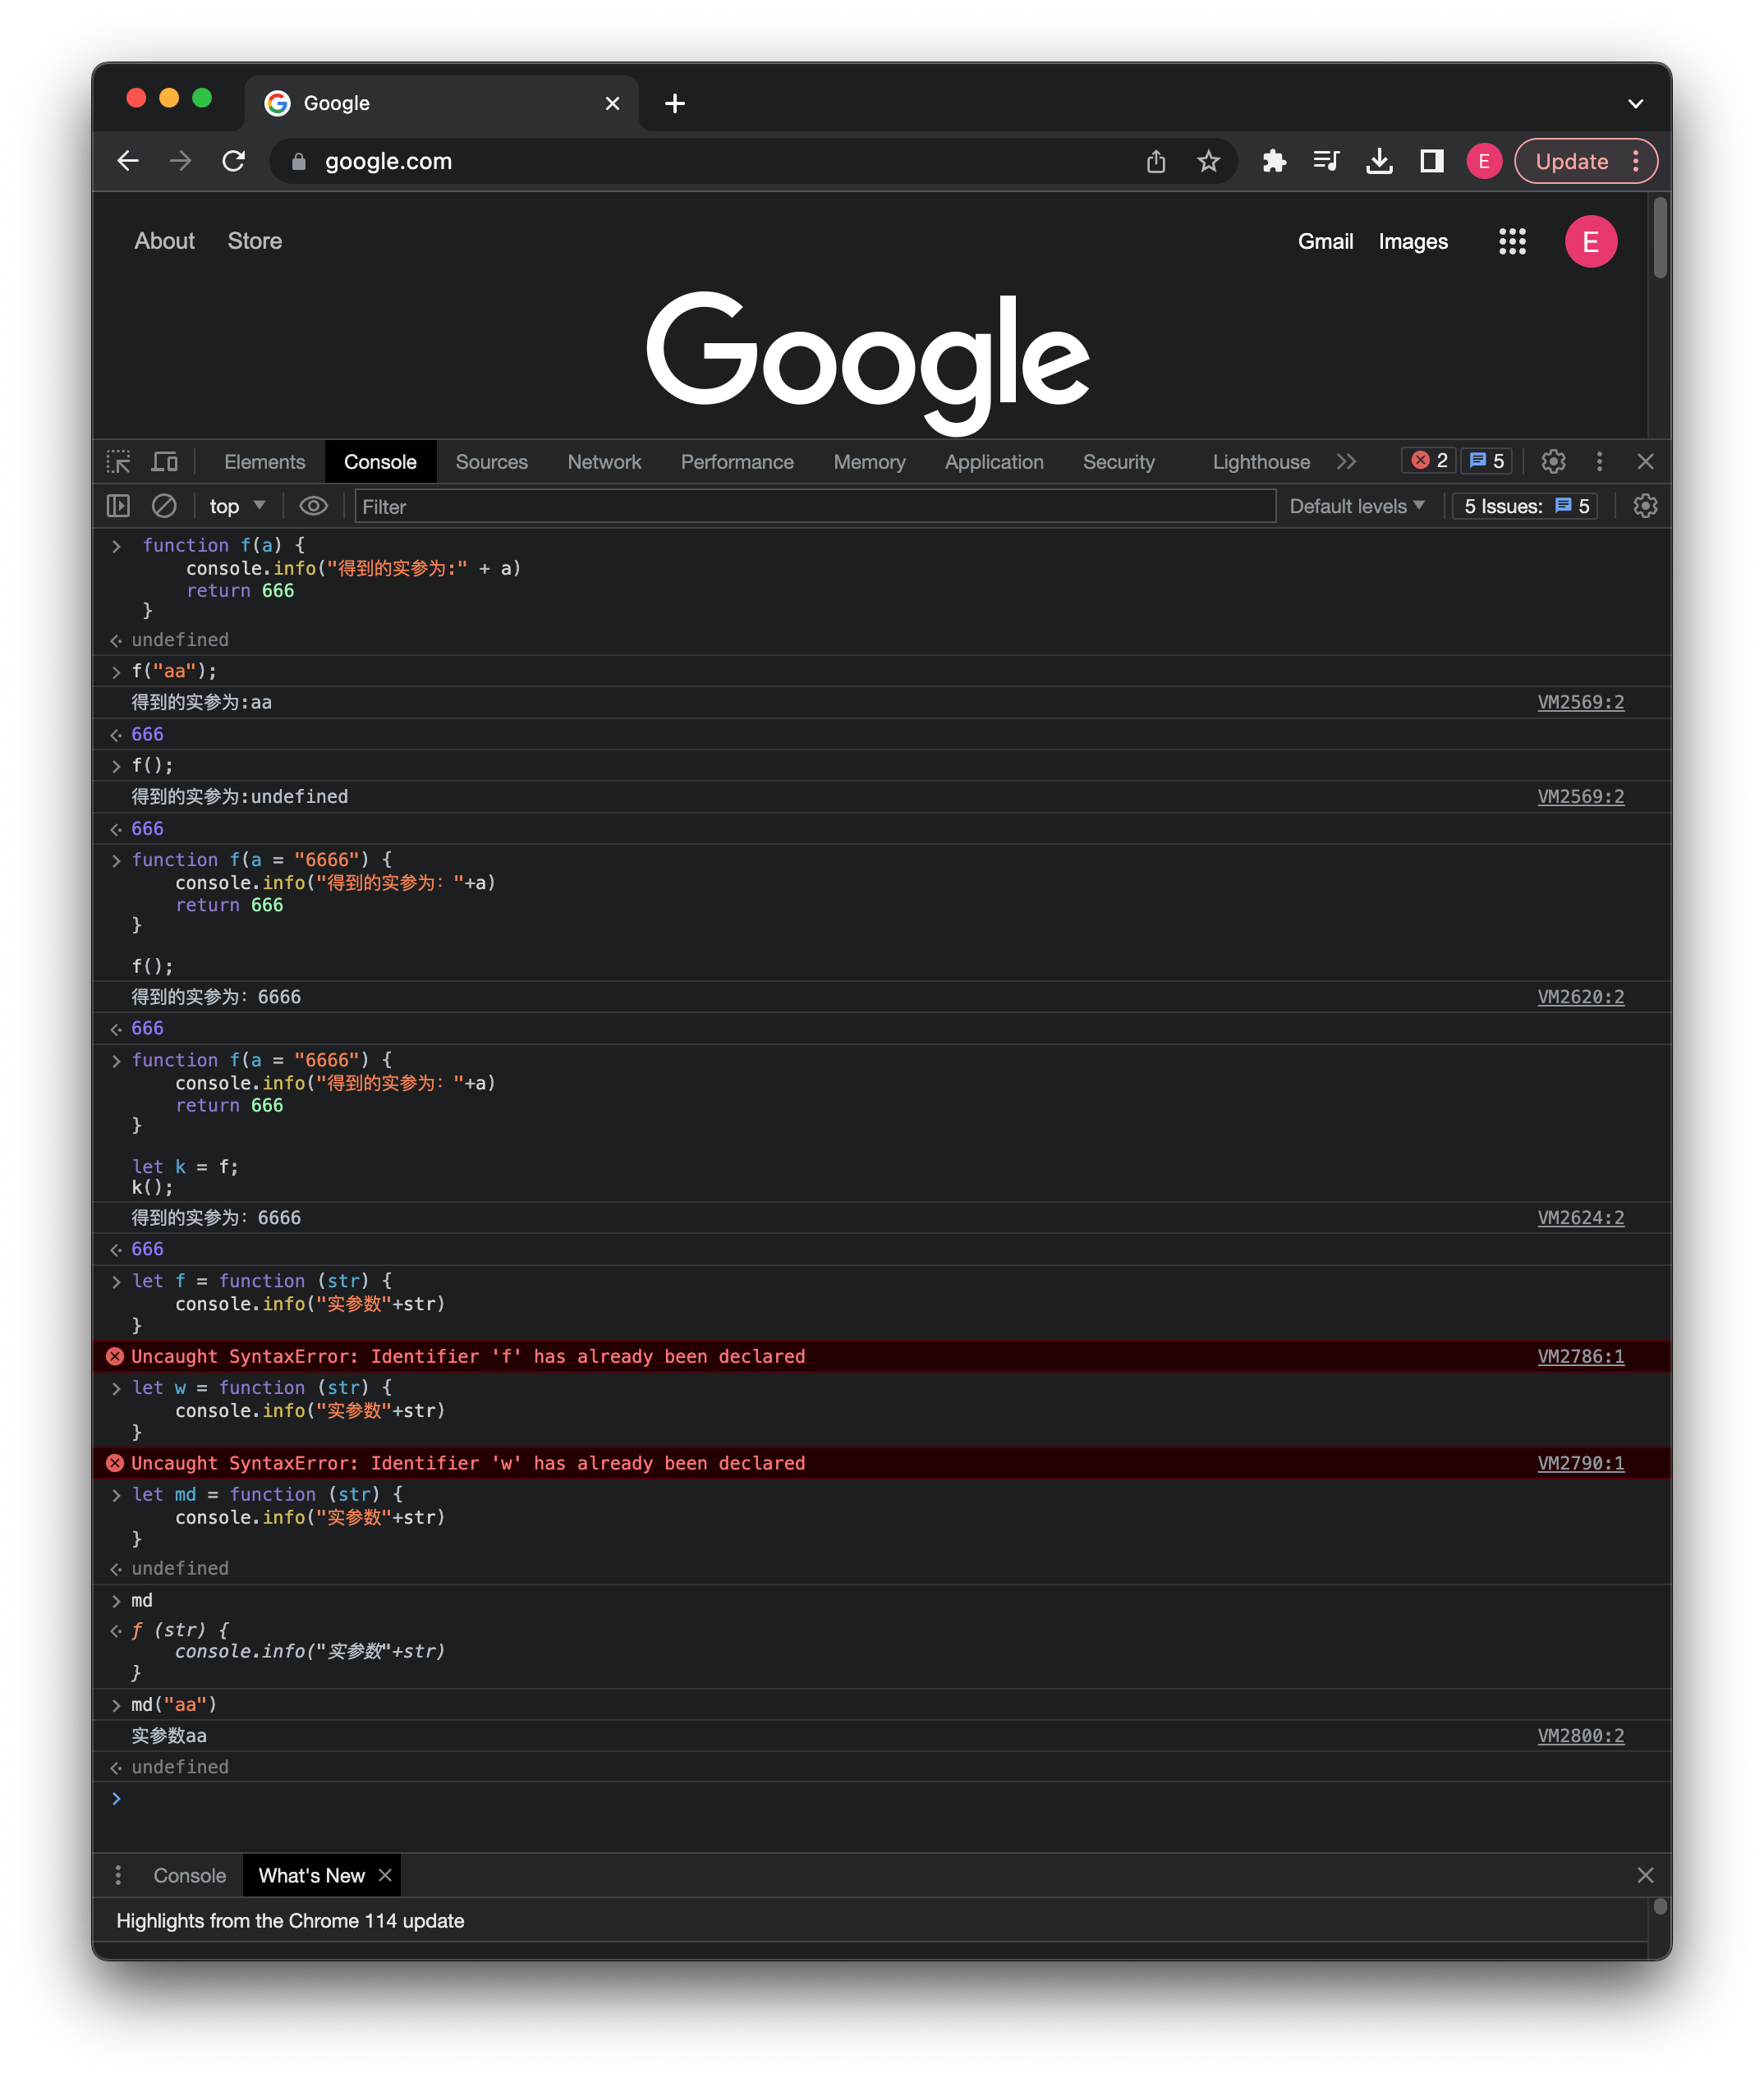Open the Network tab
Screen dimensions: 1764x2082
pos(604,461)
